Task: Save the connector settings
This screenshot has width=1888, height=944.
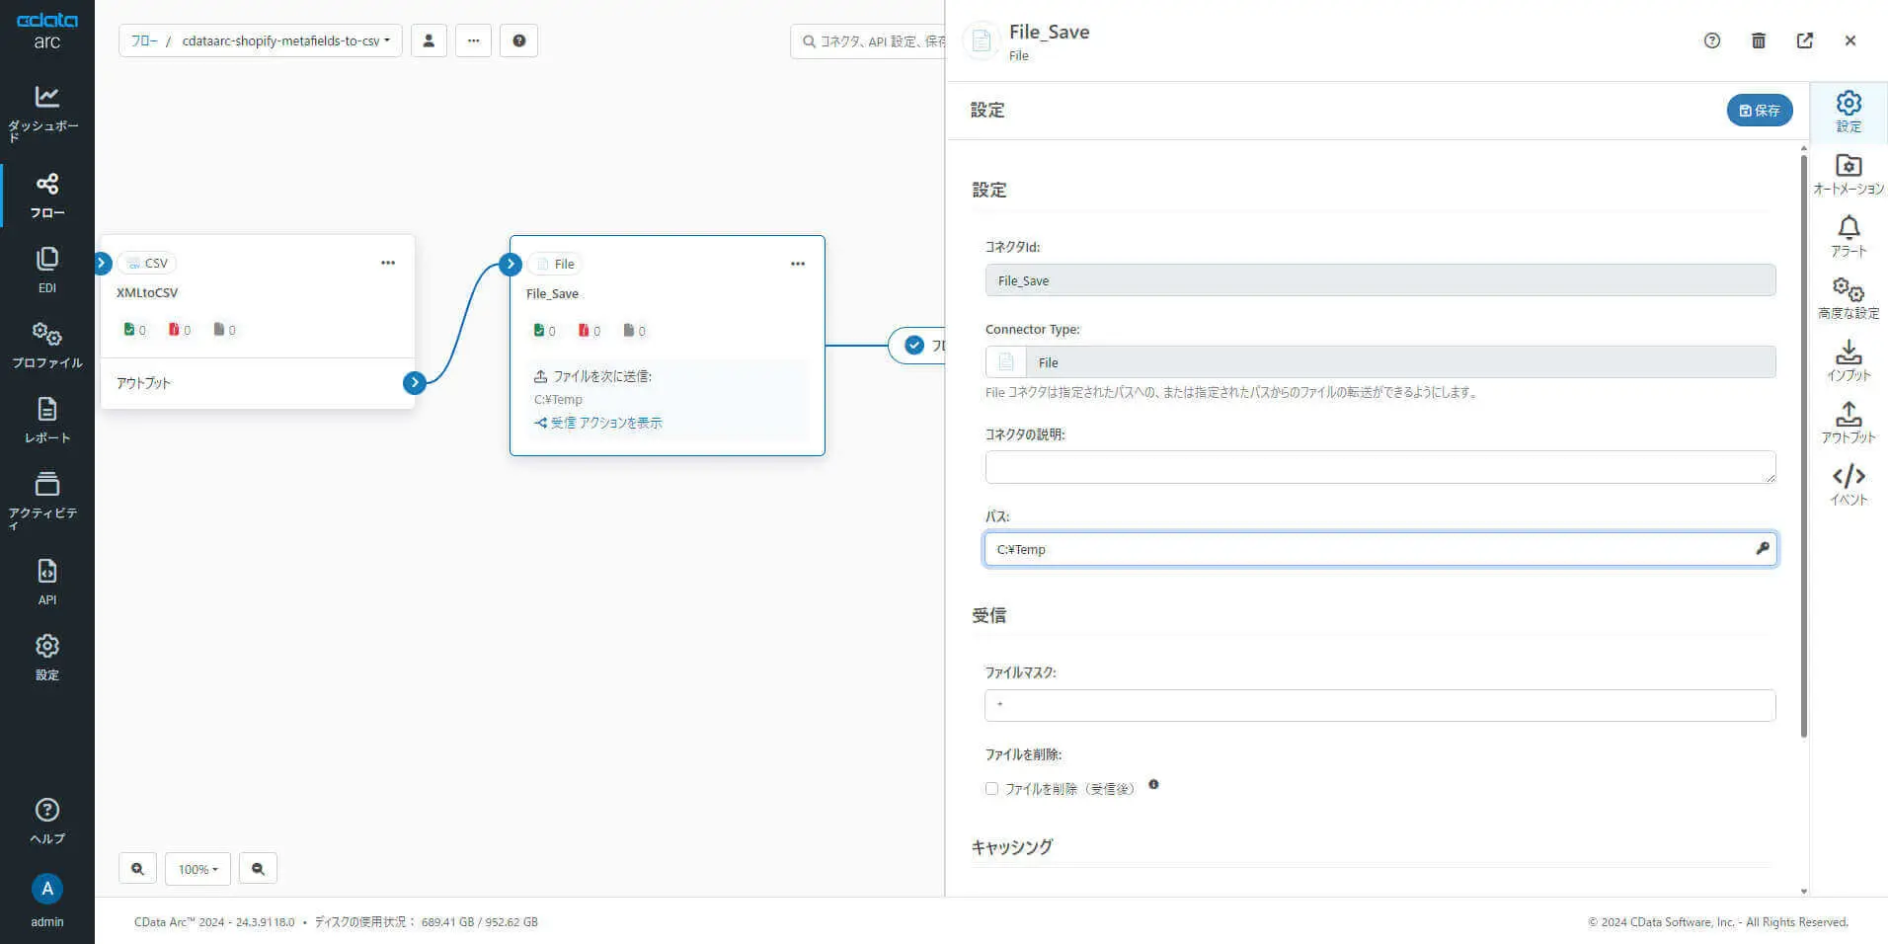Action: (x=1759, y=110)
